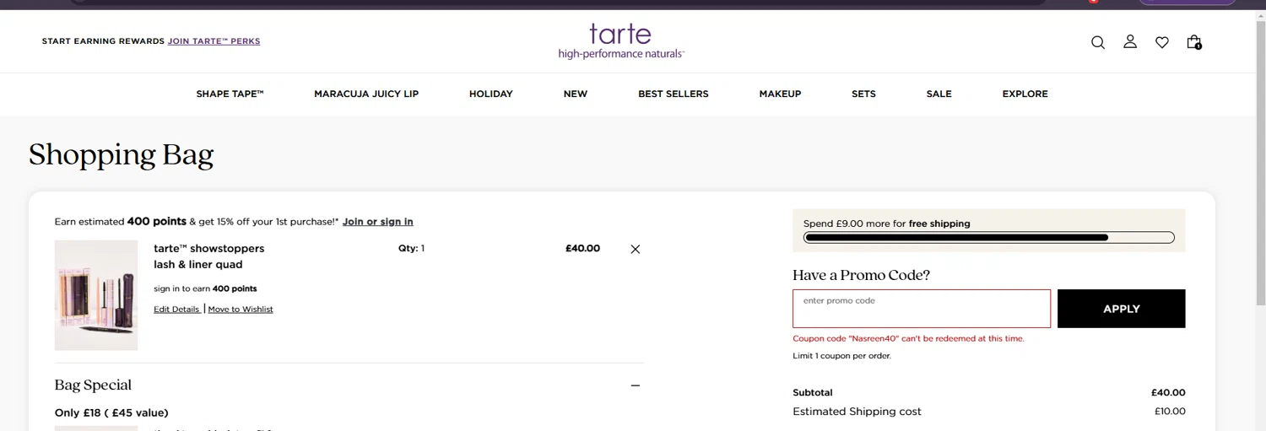Open the wishlist heart icon

click(1162, 42)
